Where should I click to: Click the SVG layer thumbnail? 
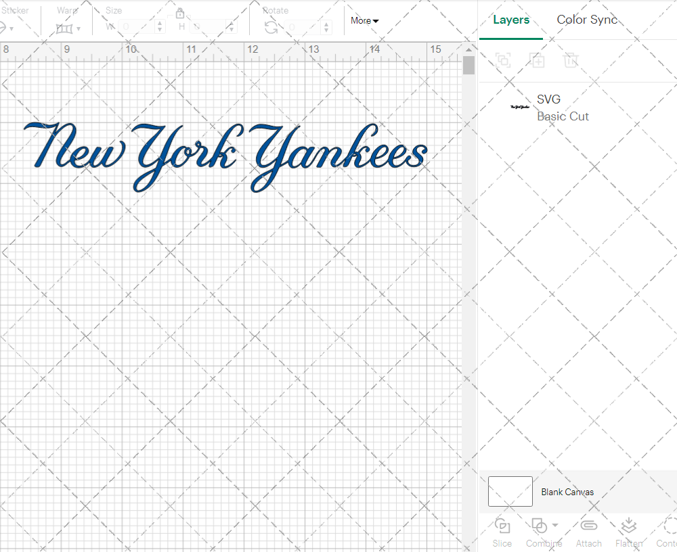coord(520,107)
